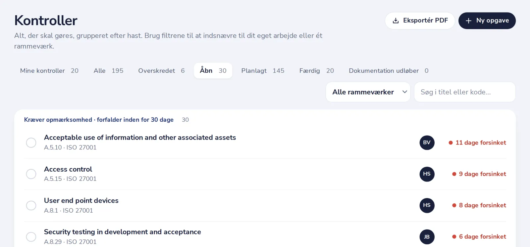The width and height of the screenshot is (530, 247).
Task: Show the Alle tab with 195 items
Action: pos(108,71)
